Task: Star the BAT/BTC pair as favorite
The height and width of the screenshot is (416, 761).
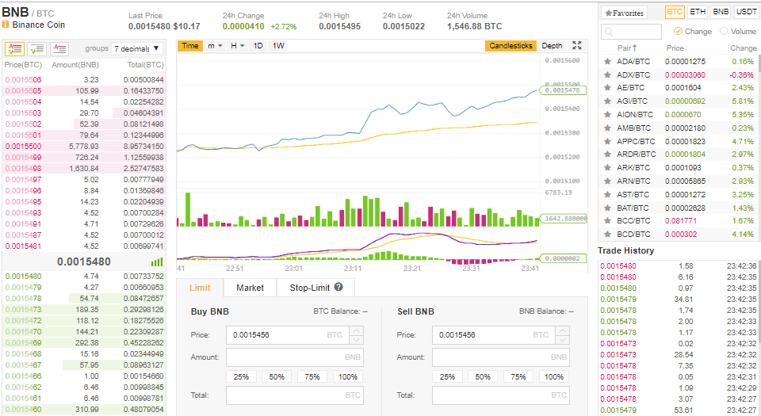Action: coord(607,208)
